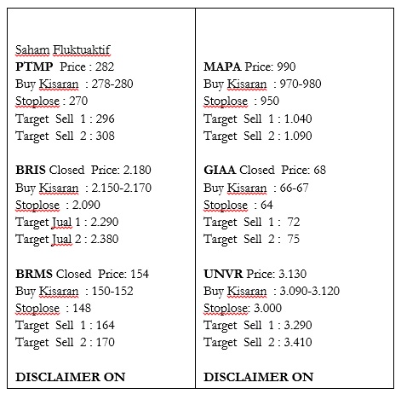Click the BRMS Closed Price 154 line

82,274
